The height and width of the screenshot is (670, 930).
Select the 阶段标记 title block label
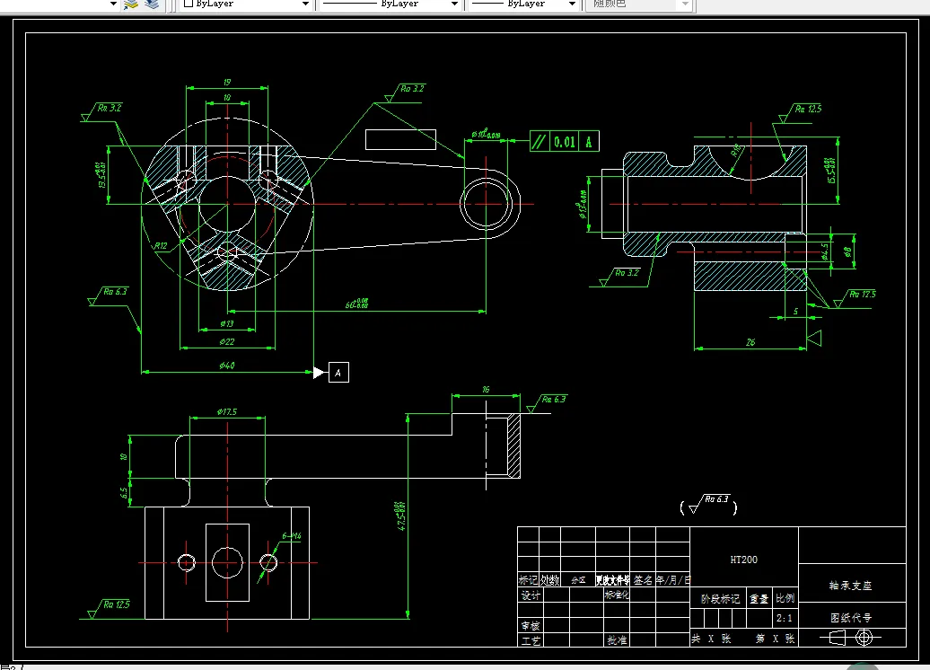720,599
